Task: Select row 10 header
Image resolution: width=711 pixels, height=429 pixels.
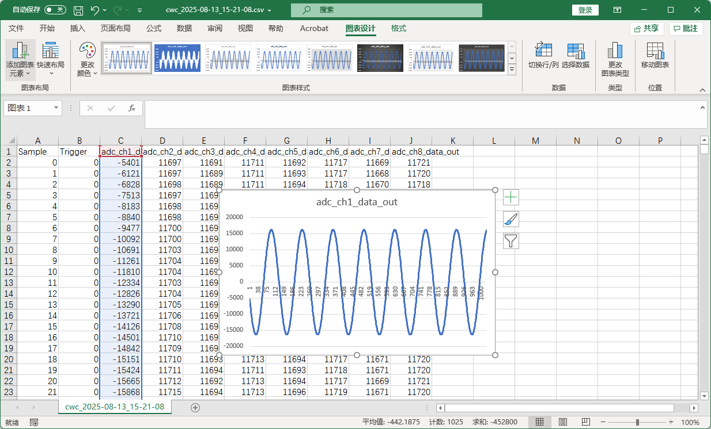Action: (9, 250)
